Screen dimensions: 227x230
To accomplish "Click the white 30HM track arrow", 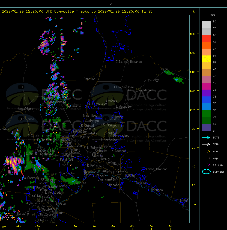I will coord(206,144).
